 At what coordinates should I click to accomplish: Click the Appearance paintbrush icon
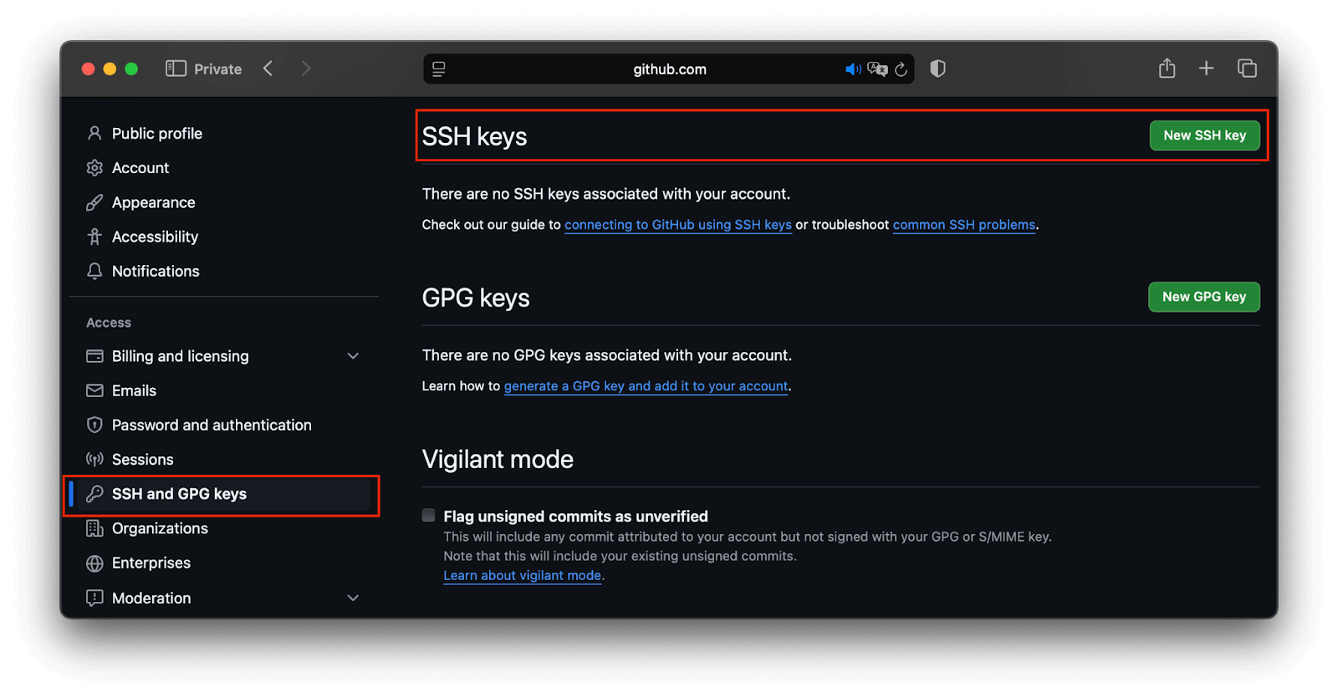(x=94, y=202)
